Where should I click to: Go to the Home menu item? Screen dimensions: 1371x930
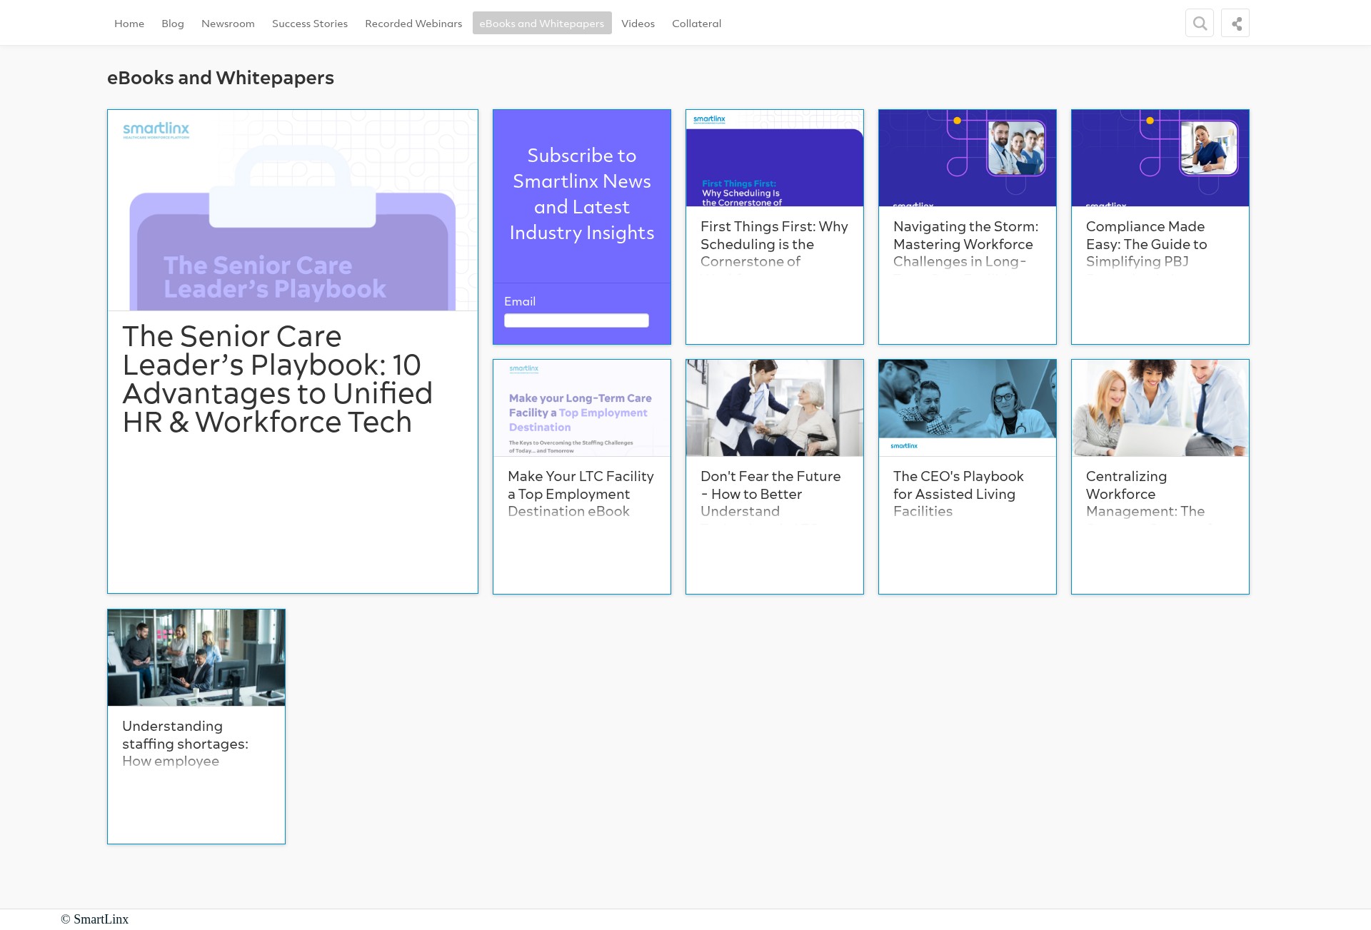[129, 24]
